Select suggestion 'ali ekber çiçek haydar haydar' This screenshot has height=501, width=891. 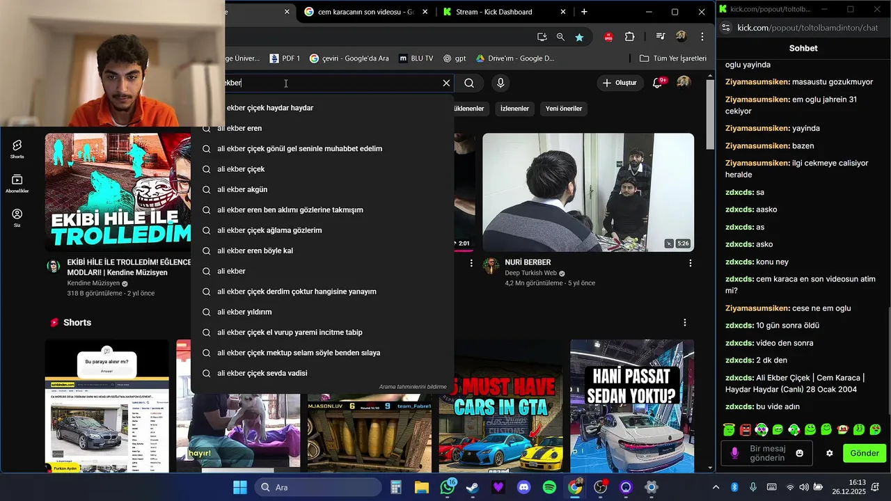click(322, 108)
